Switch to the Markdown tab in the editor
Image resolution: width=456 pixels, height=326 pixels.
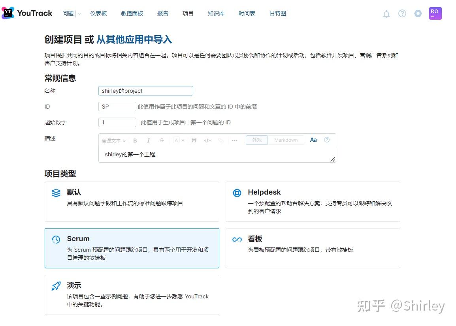click(x=286, y=140)
